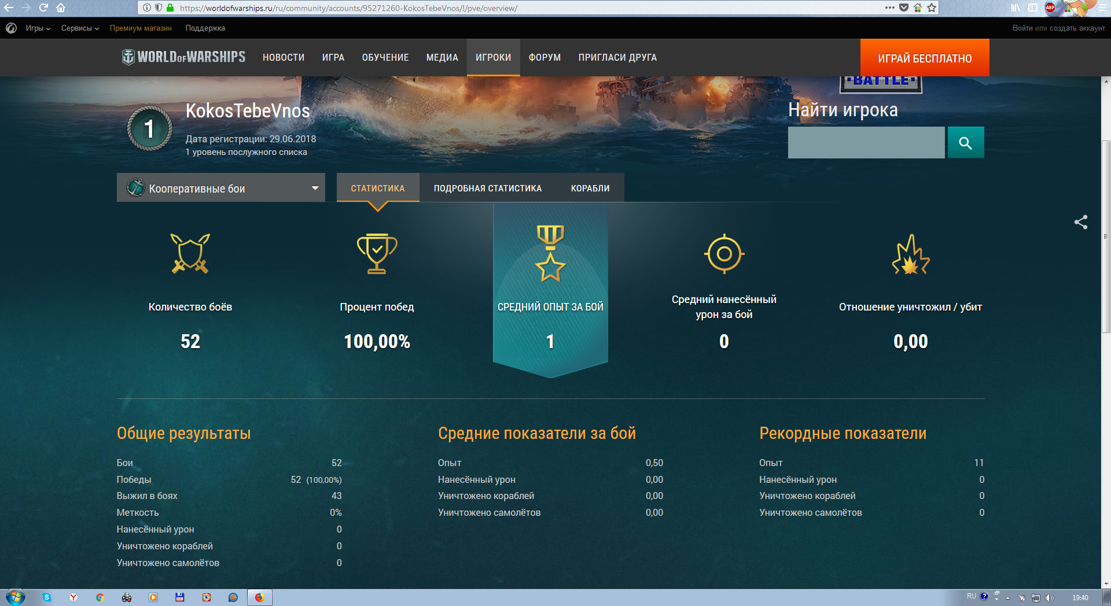Click the browser forward arrow
Screen dimensions: 1111x606
tap(25, 8)
